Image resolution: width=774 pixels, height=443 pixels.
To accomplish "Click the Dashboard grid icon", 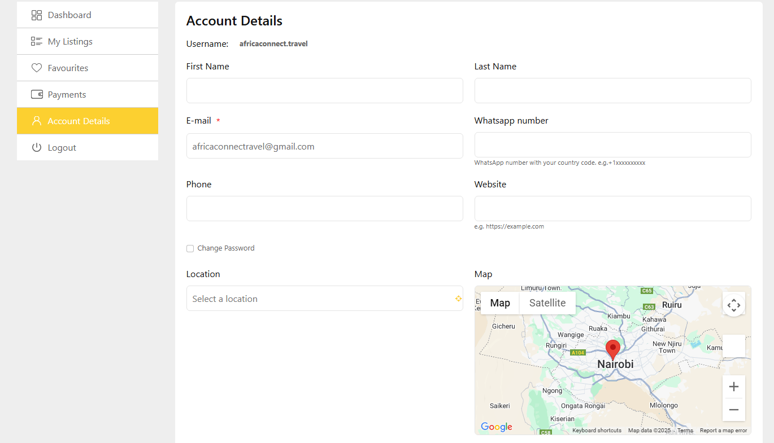I will click(x=37, y=15).
